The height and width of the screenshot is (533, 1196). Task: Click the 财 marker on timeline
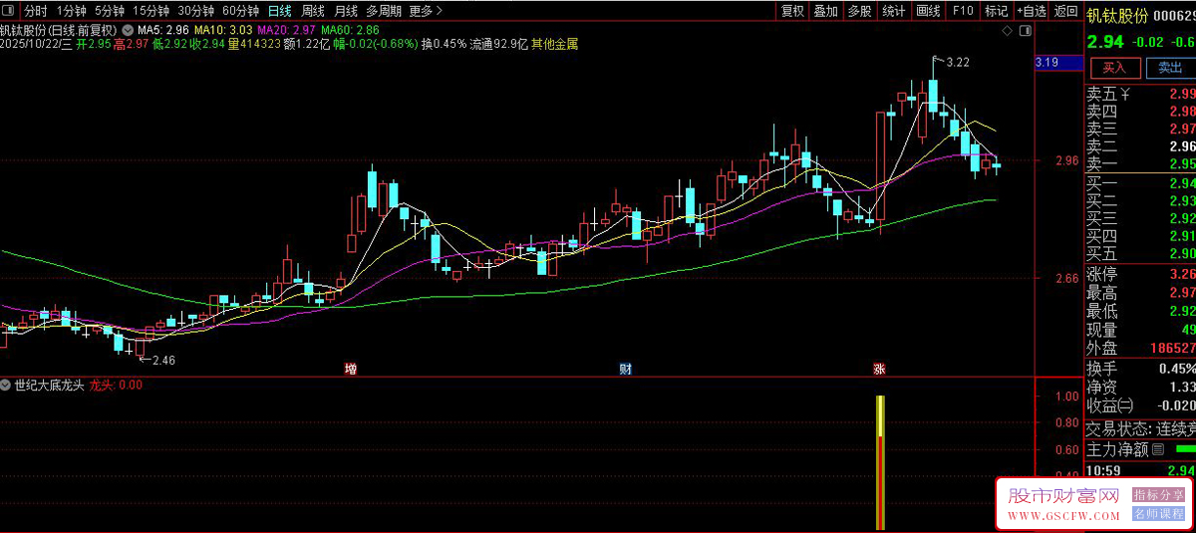[626, 370]
